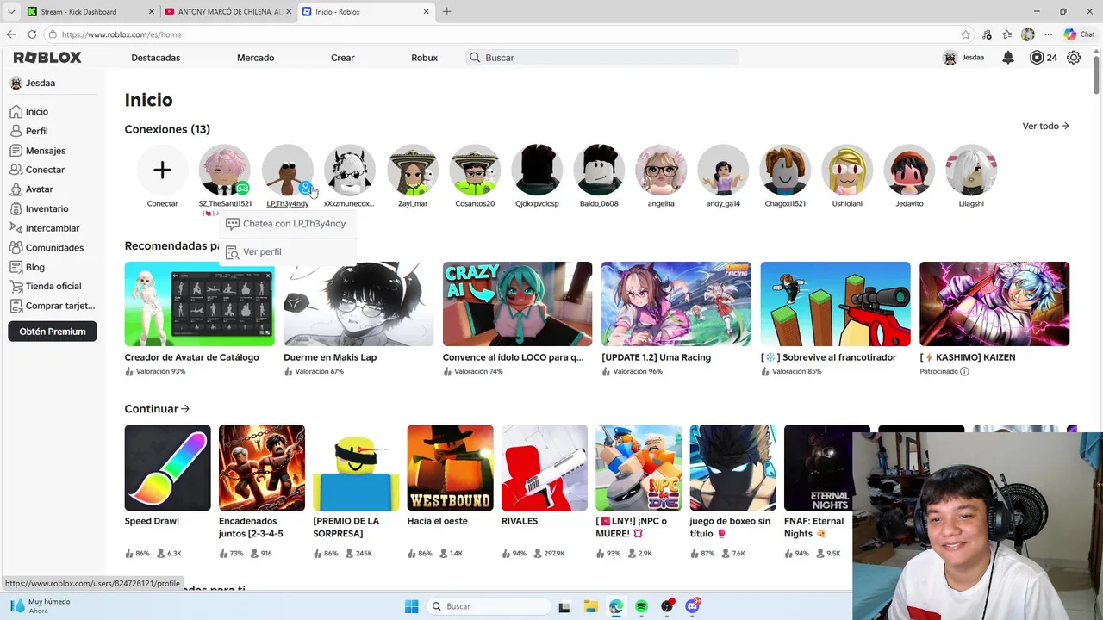Open friend Lilagshi's avatar
Screen dimensions: 1103x620
(x=971, y=170)
